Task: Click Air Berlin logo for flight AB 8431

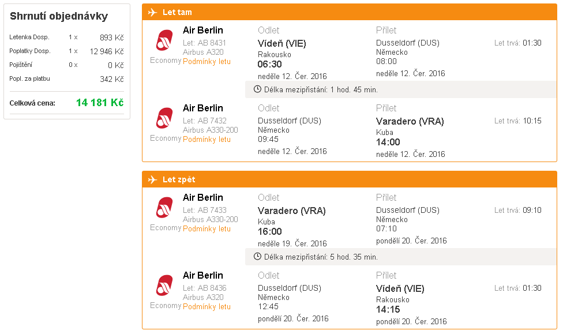Action: tap(164, 40)
